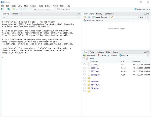Switch to the Environment tab
This screenshot has width=151, height=117.
89,14
